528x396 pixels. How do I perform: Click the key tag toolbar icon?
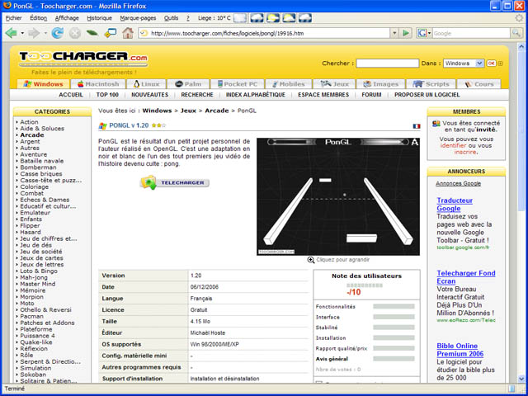point(110,33)
